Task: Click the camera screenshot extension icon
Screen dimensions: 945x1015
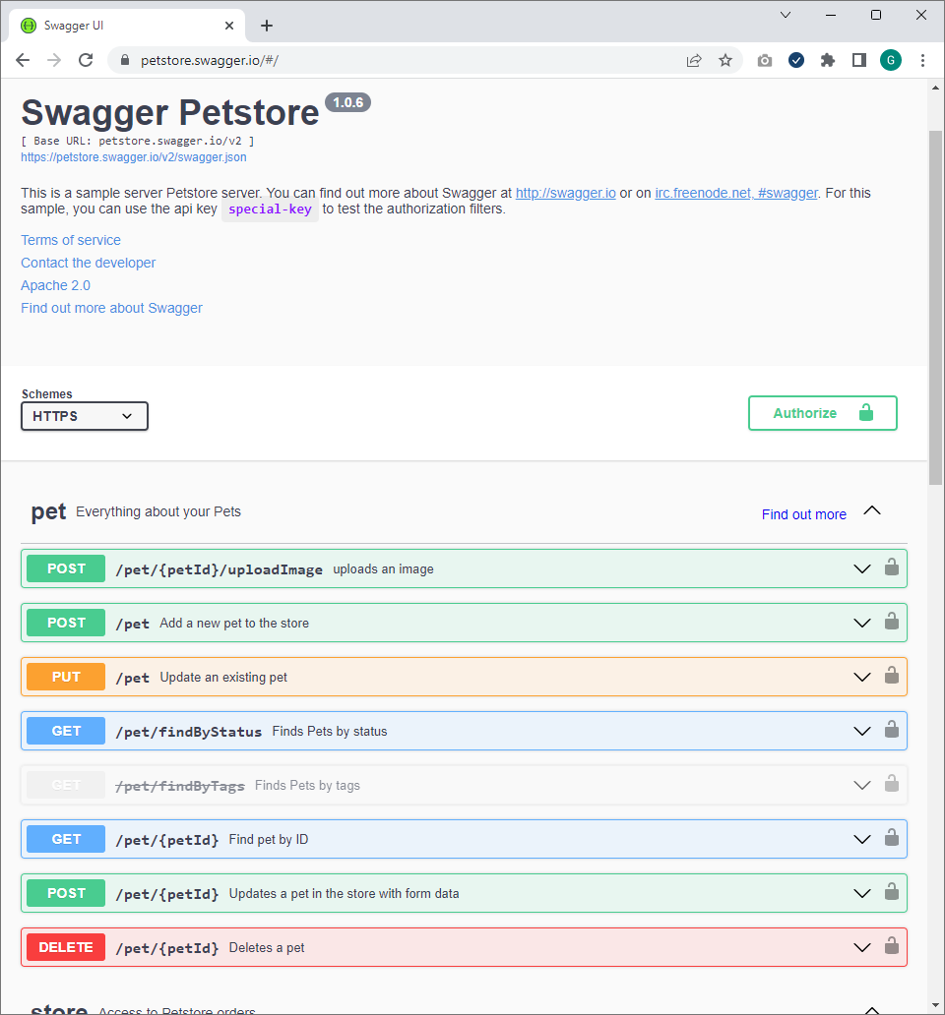Action: [765, 61]
